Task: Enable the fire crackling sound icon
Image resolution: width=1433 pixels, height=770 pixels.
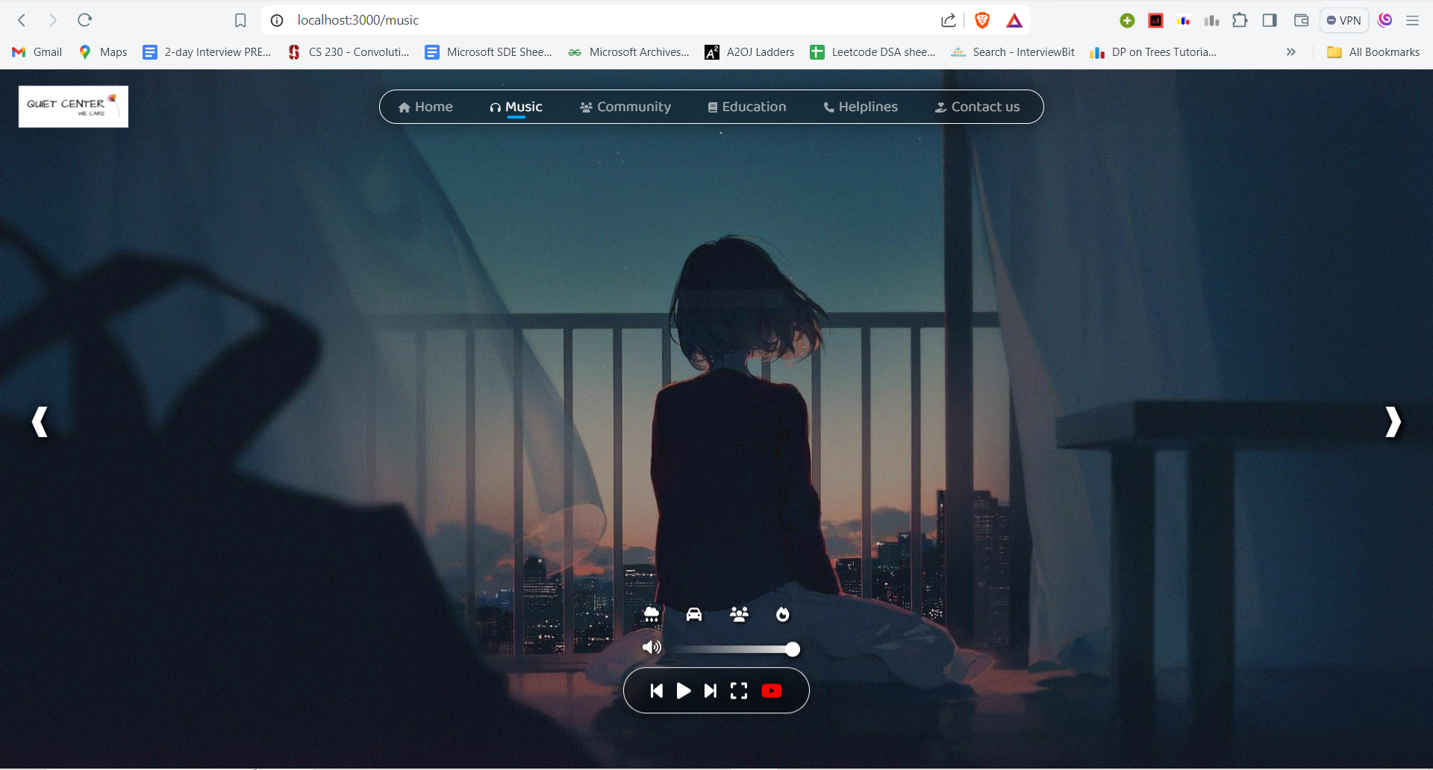Action: coord(782,614)
